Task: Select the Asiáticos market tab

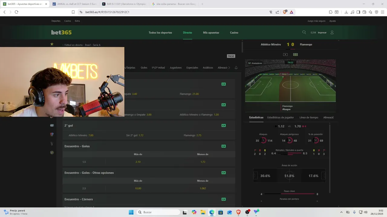Action: coord(208,68)
